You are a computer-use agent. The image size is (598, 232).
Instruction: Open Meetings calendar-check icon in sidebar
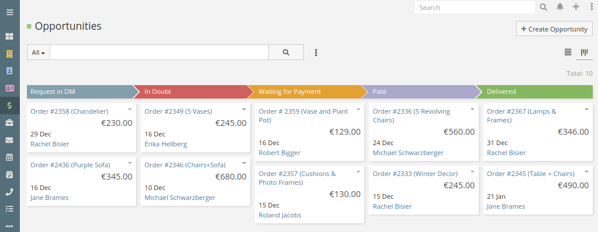pyautogui.click(x=9, y=174)
